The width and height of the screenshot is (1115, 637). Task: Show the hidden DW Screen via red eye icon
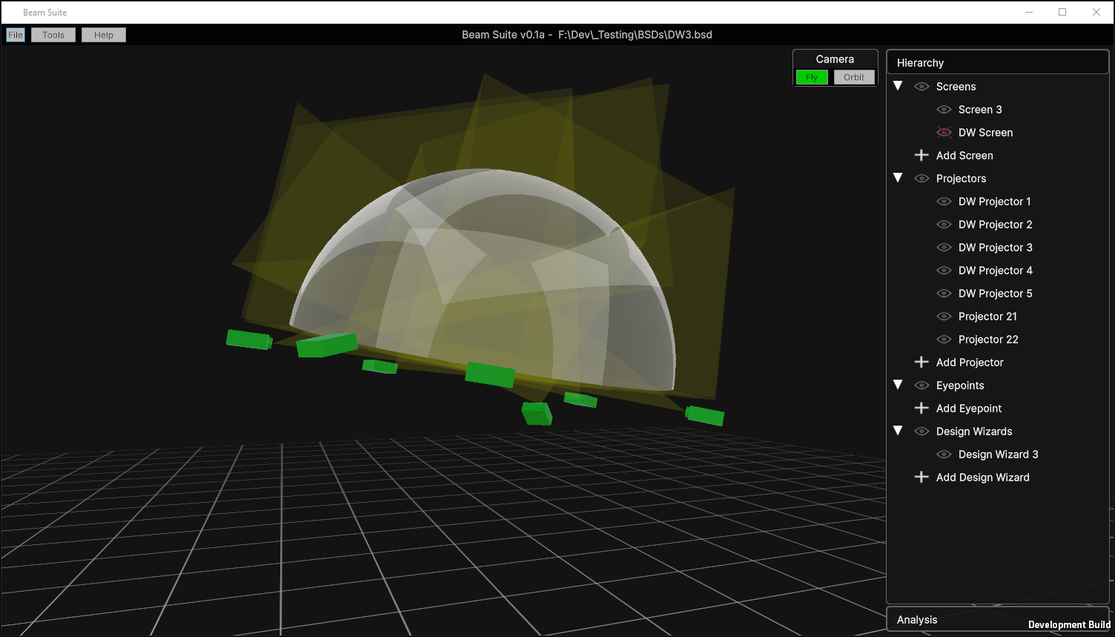[x=944, y=132]
